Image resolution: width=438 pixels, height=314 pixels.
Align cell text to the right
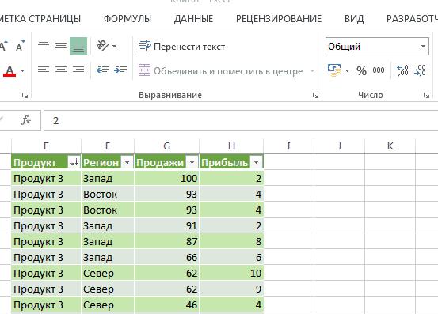(78, 70)
